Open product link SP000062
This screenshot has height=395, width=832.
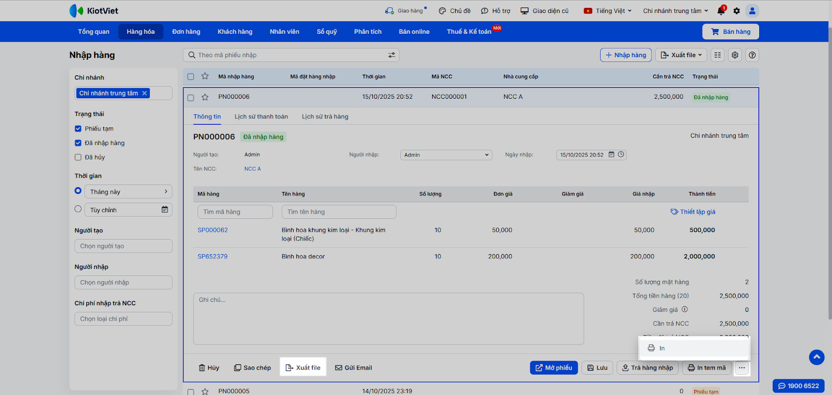[213, 230]
